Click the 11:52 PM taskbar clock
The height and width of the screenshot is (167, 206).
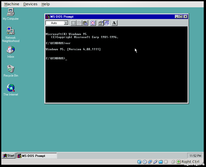coord(195,156)
